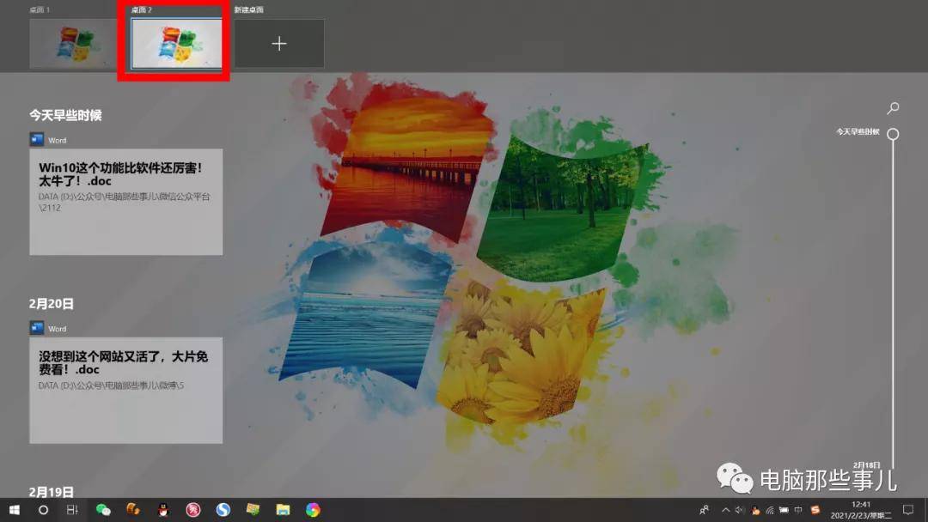Click the DATA path text ending in 微博\5
The height and width of the screenshot is (522, 928).
tap(111, 385)
